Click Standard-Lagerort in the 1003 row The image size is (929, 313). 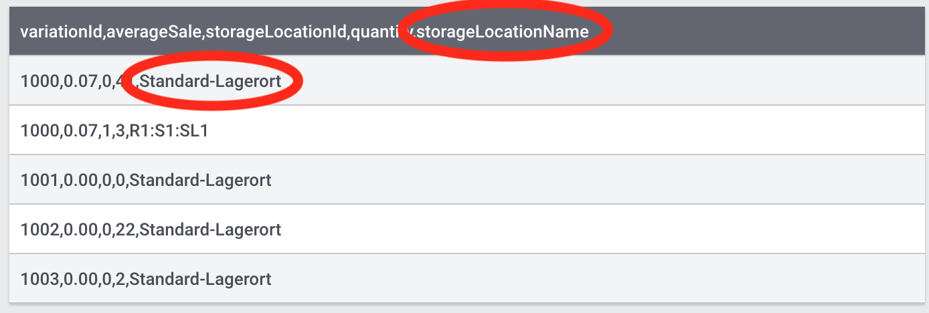201,279
